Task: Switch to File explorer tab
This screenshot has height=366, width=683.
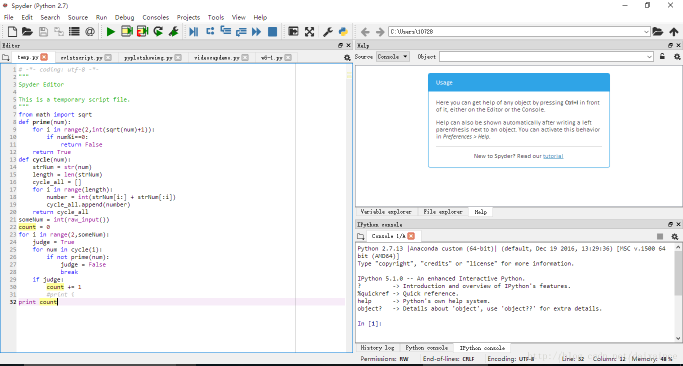Action: (x=443, y=211)
